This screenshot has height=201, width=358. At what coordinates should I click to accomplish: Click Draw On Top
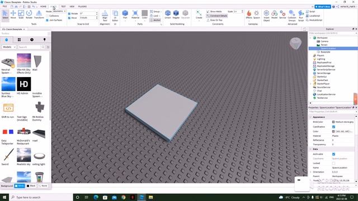(214, 20)
